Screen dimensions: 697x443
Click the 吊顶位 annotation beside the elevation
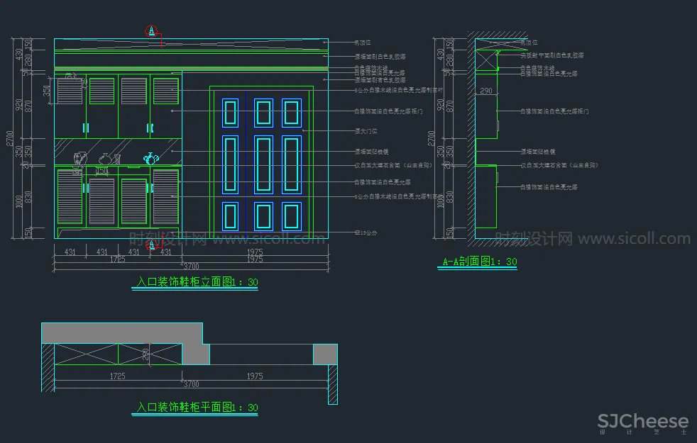pyautogui.click(x=363, y=43)
